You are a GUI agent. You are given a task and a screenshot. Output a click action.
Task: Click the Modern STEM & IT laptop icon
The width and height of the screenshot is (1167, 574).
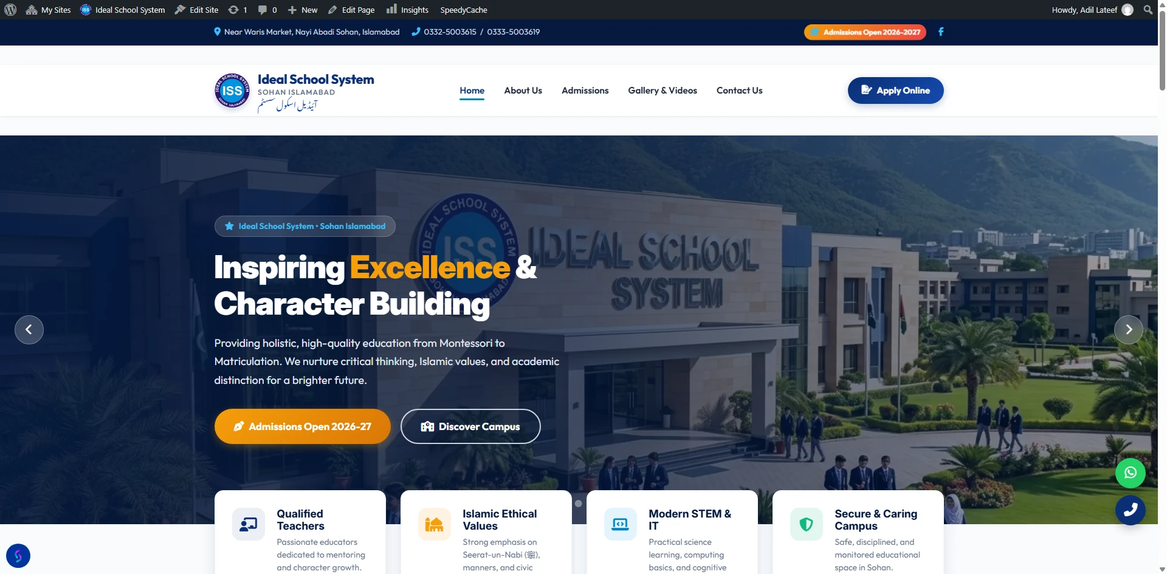coord(621,524)
